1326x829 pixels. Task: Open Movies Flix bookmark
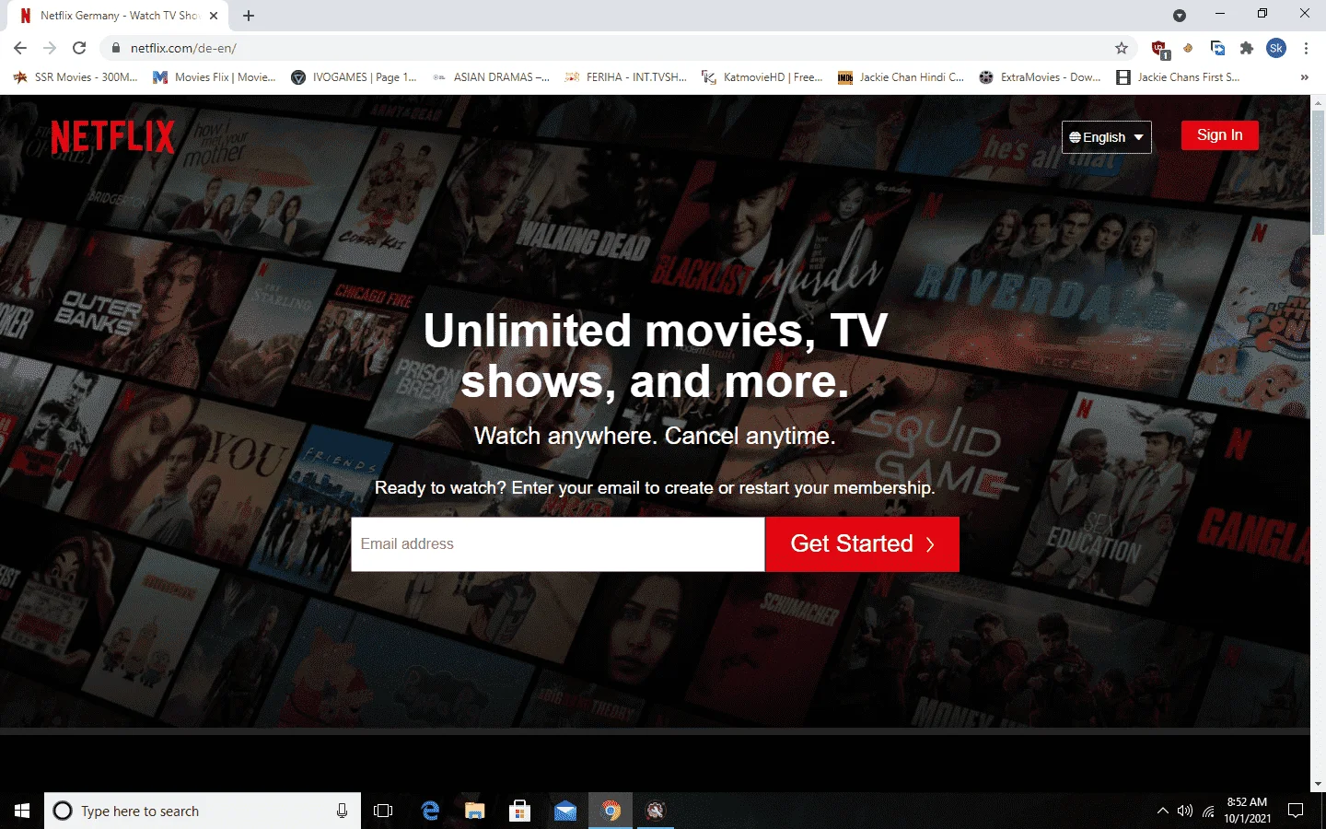tap(215, 77)
